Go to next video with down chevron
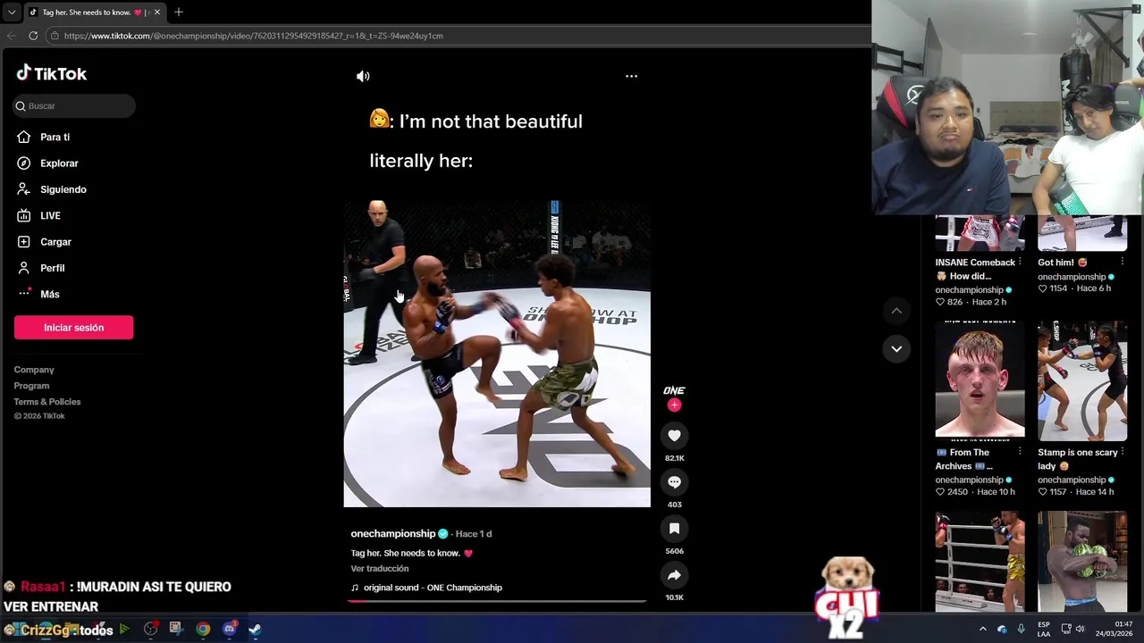 pyautogui.click(x=896, y=348)
